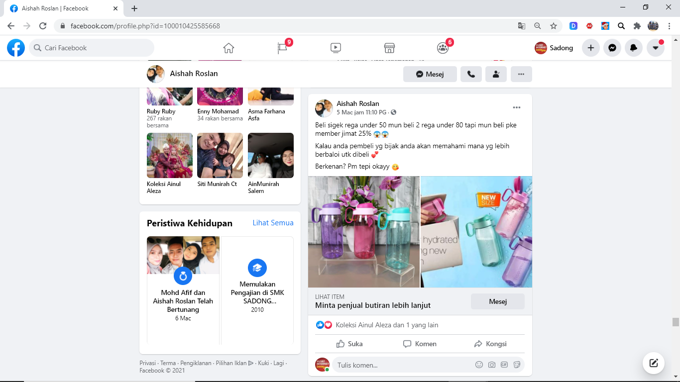The image size is (680, 382).
Task: Open the Marketplace storefront icon
Action: [x=389, y=48]
